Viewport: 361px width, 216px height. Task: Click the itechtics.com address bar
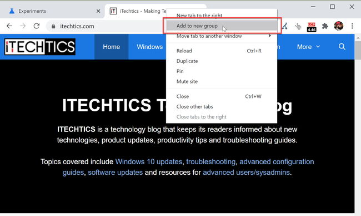click(106, 26)
